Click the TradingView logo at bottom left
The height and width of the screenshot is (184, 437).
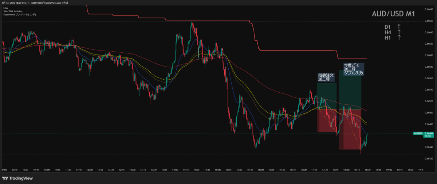[17, 178]
